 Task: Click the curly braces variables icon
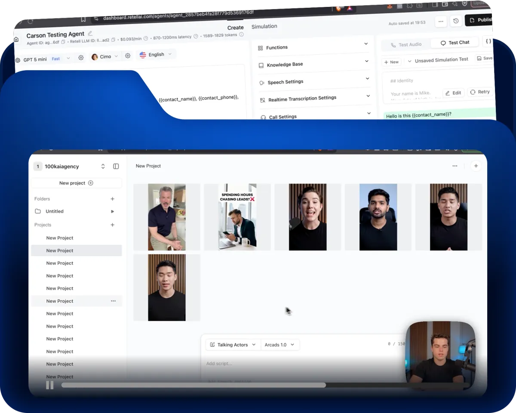coord(488,41)
